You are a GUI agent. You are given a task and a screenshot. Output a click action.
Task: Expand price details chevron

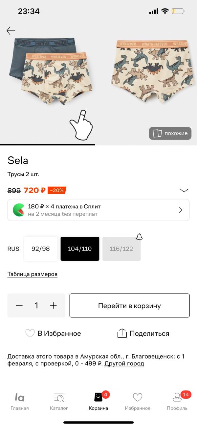coord(184,190)
